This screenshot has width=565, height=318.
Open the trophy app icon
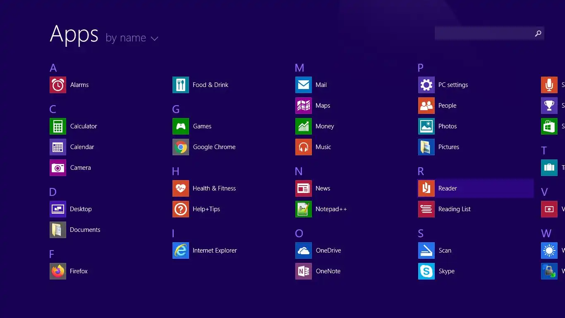(x=549, y=106)
